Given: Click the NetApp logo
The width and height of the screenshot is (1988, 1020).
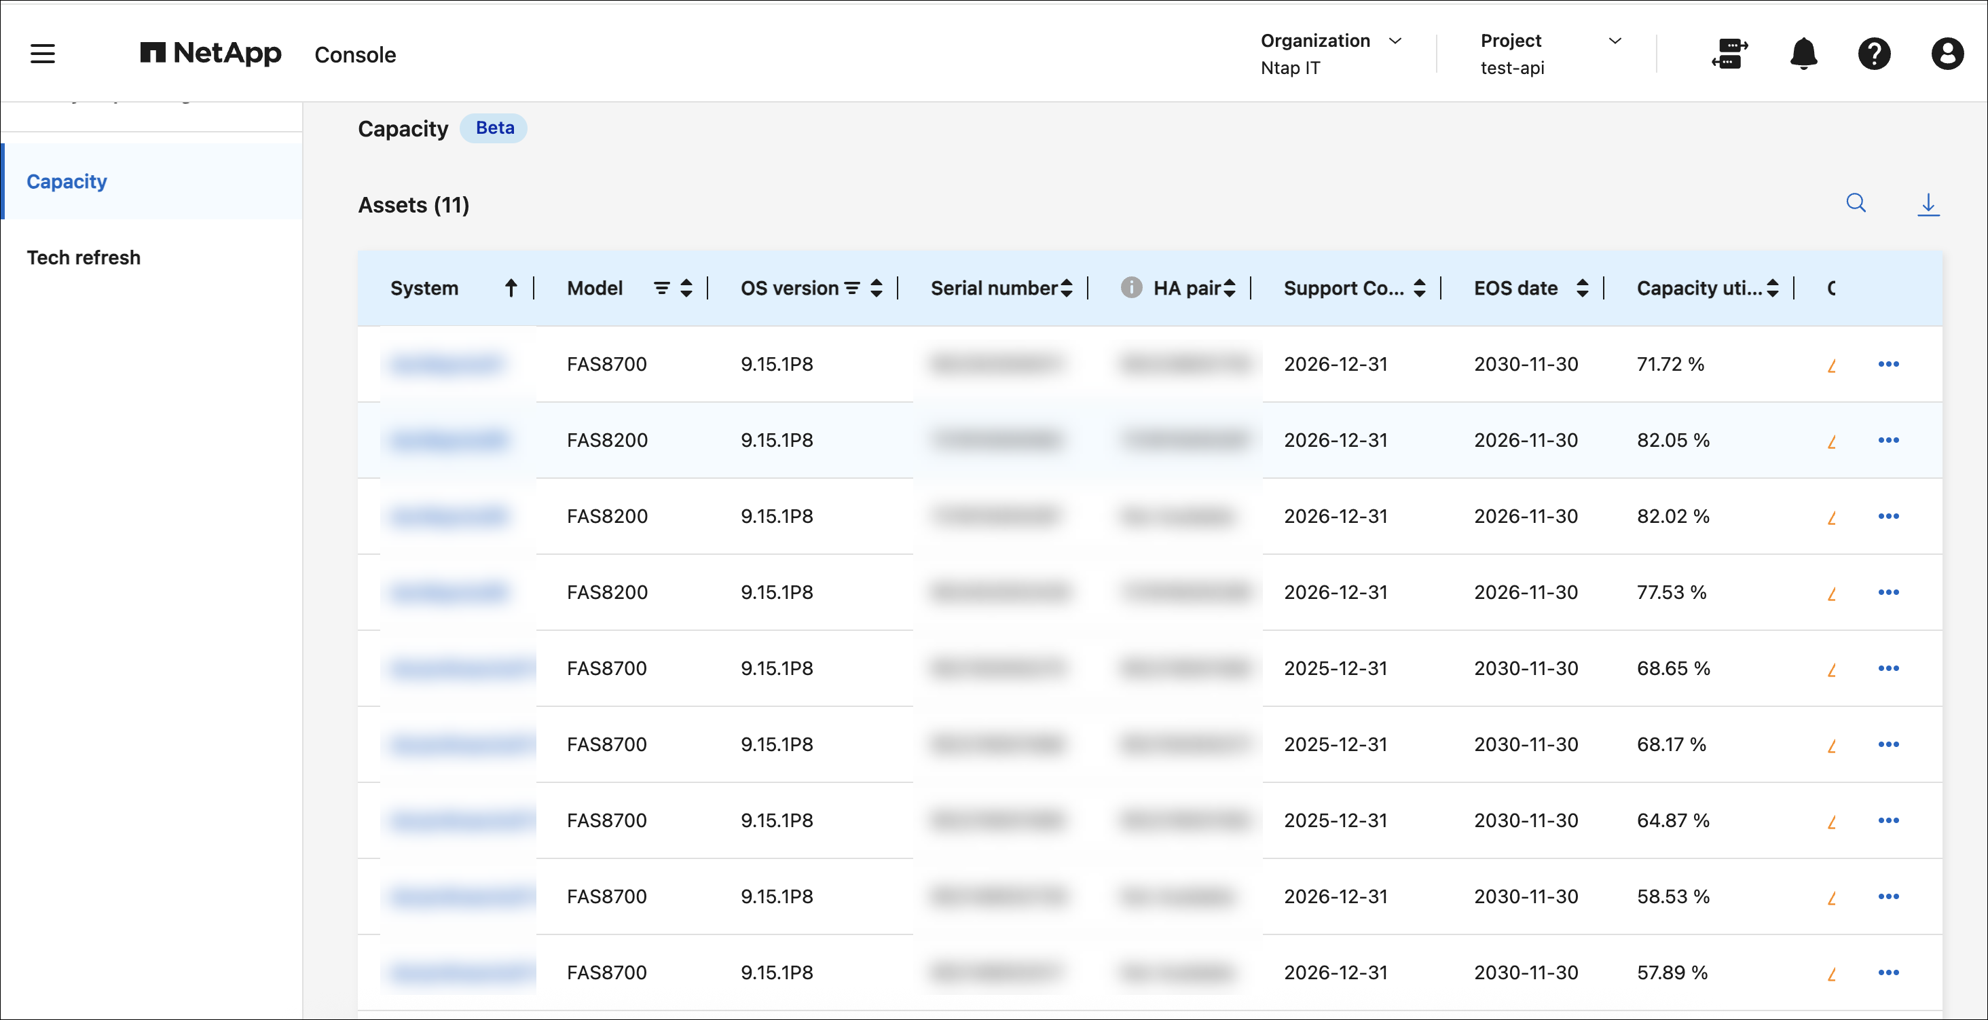Looking at the screenshot, I should point(210,53).
